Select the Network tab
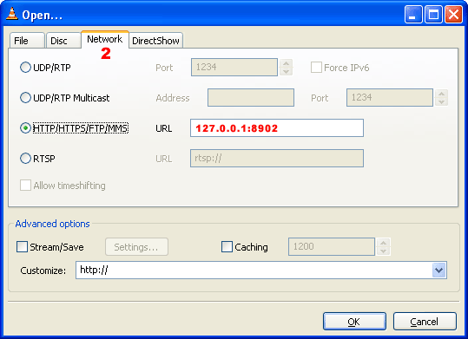The image size is (468, 339). tap(105, 39)
